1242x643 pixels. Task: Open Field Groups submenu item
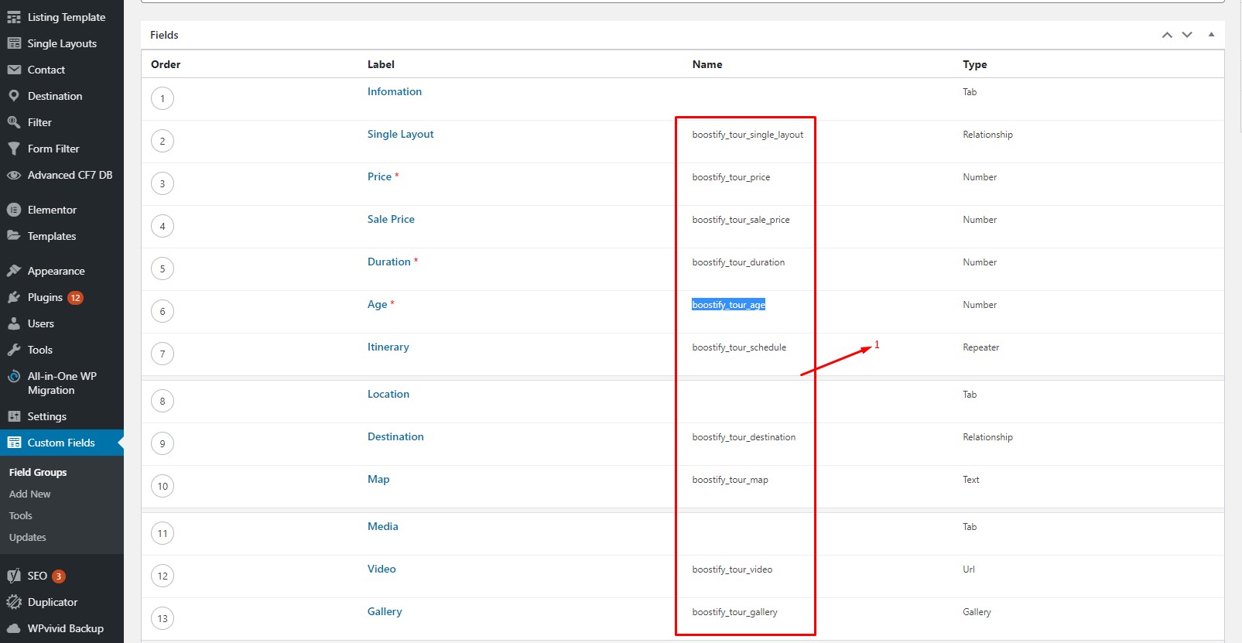[x=38, y=472]
